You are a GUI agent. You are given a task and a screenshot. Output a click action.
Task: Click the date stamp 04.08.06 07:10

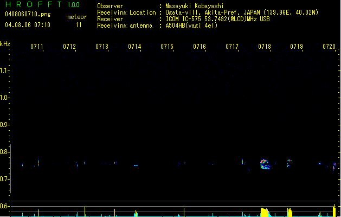click(28, 25)
